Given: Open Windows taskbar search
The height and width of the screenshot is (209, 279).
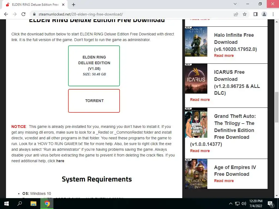Looking at the screenshot, I should (x=20, y=204).
